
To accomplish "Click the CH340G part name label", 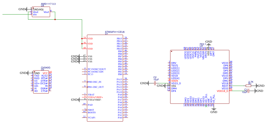I will pos(46,67).
